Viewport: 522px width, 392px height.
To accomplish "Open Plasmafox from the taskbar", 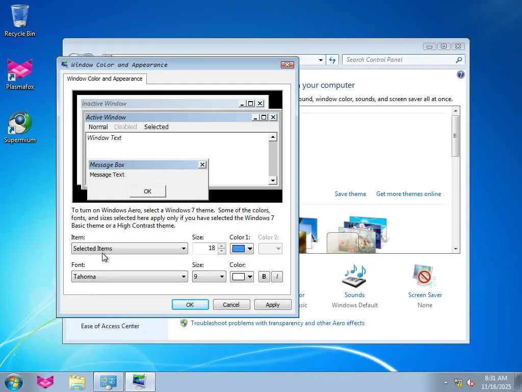I will tap(45, 382).
